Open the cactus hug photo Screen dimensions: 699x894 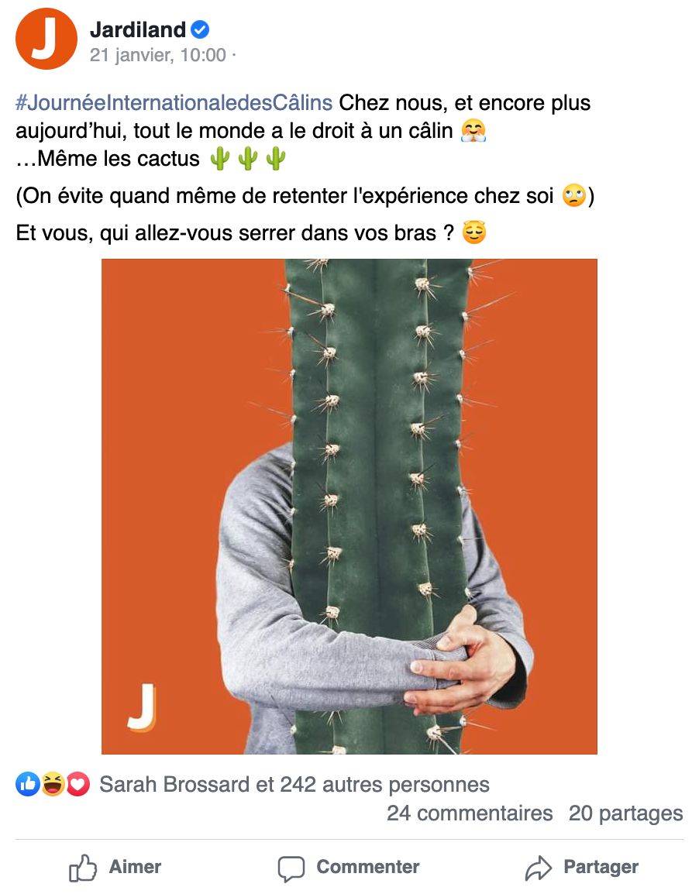pos(349,507)
